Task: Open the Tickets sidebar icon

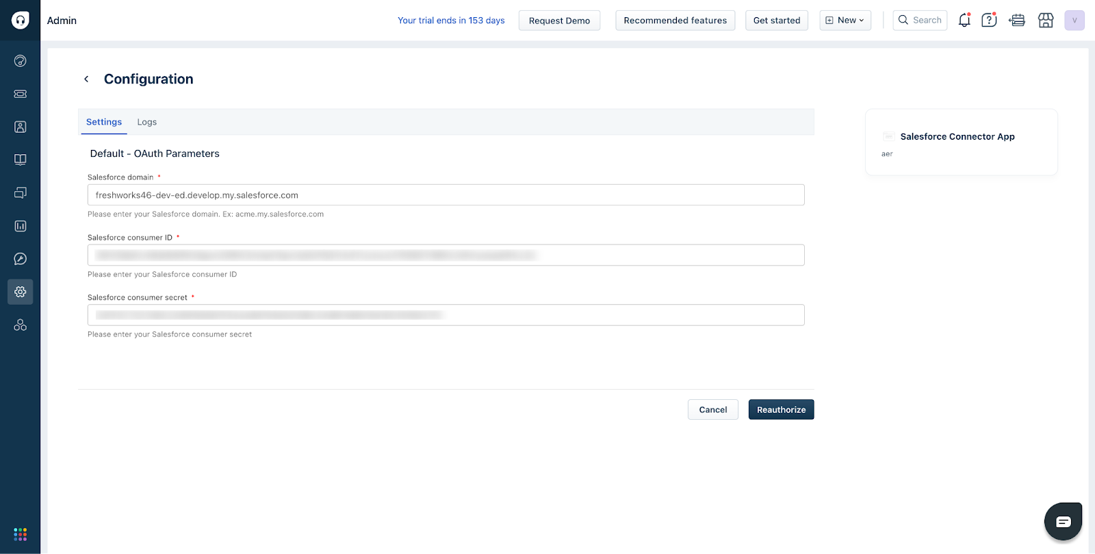Action: click(x=21, y=94)
